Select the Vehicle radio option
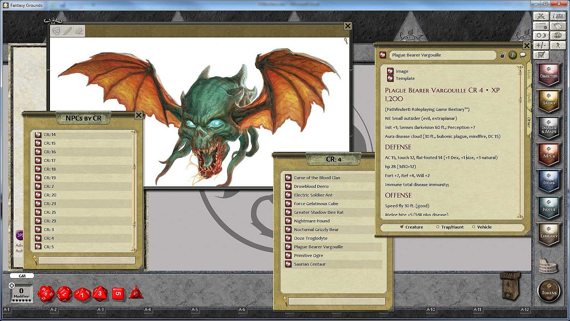Screen dimensions: 570x321 pos(482,227)
